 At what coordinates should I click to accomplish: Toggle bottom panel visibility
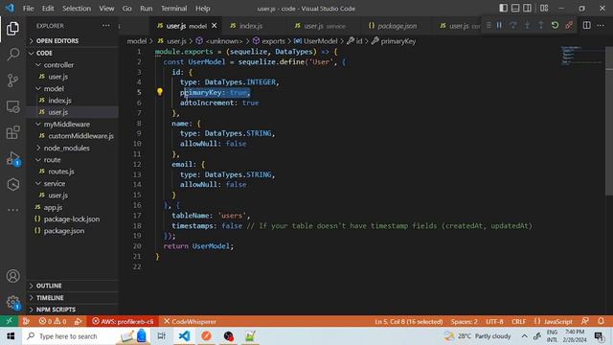(515, 9)
